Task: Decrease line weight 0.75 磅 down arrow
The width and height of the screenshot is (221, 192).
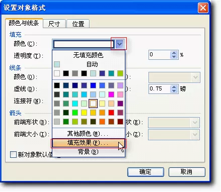Action: point(174,91)
